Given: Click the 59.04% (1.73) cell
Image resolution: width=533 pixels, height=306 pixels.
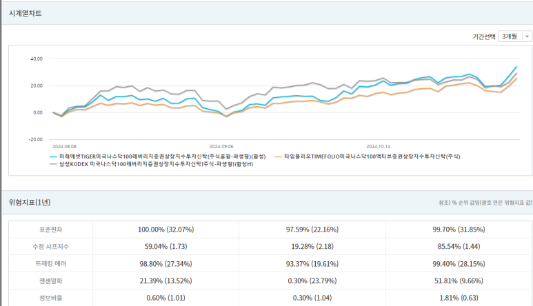Looking at the screenshot, I should click(166, 247).
